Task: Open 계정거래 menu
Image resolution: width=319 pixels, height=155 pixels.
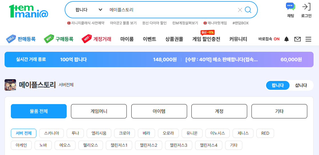Action: (96, 39)
